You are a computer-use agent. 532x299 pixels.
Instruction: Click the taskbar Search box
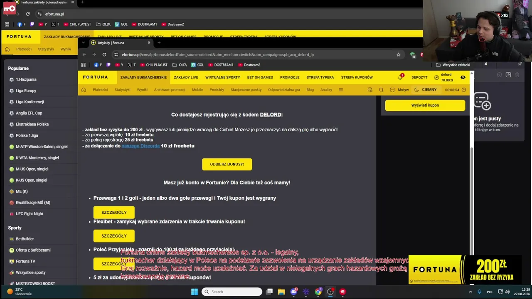(x=232, y=292)
